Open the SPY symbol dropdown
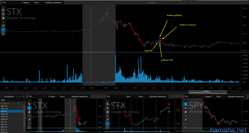The height and width of the screenshot is (133, 249). pyautogui.click(x=194, y=96)
